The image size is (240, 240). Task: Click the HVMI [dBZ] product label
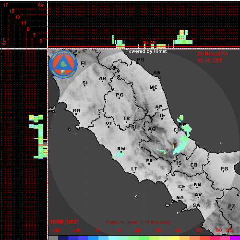pos(65,222)
